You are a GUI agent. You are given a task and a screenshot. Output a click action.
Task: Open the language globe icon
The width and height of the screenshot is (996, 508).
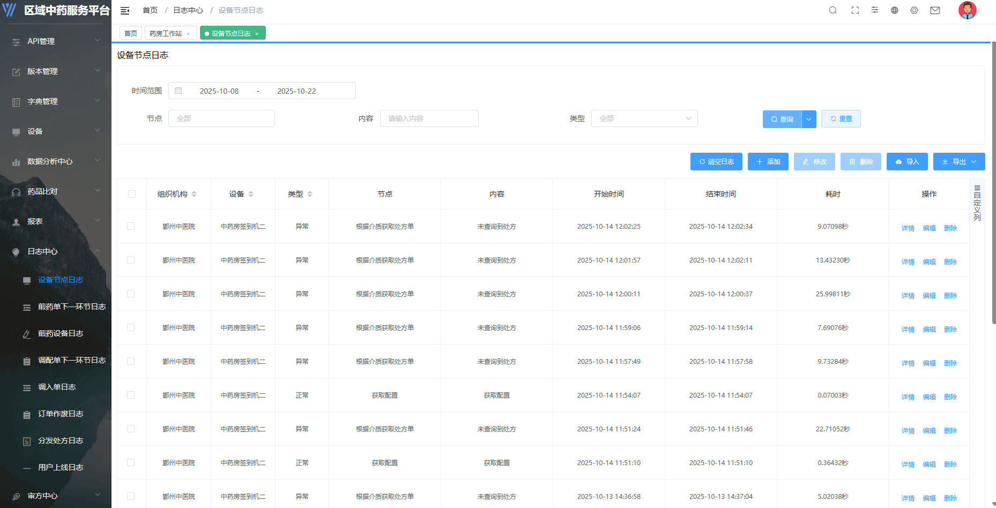894,10
